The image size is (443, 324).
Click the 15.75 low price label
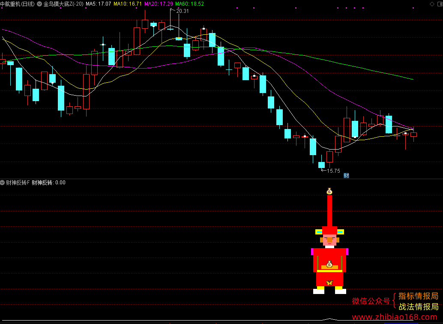[333, 171]
